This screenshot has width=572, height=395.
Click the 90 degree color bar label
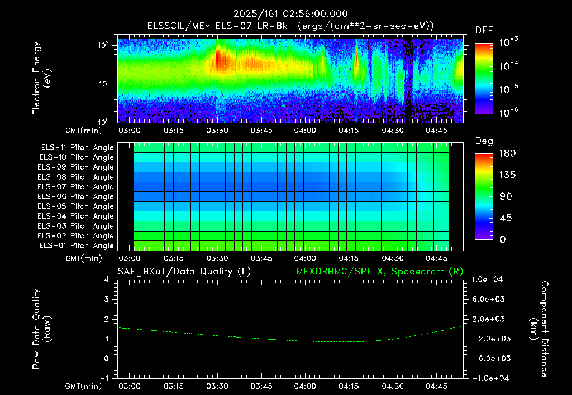(x=506, y=196)
